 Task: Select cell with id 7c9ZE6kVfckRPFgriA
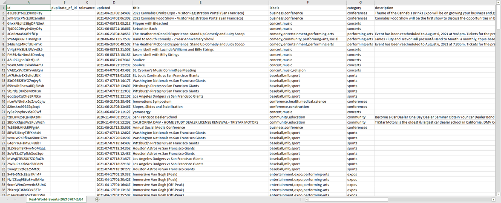click(x=29, y=127)
